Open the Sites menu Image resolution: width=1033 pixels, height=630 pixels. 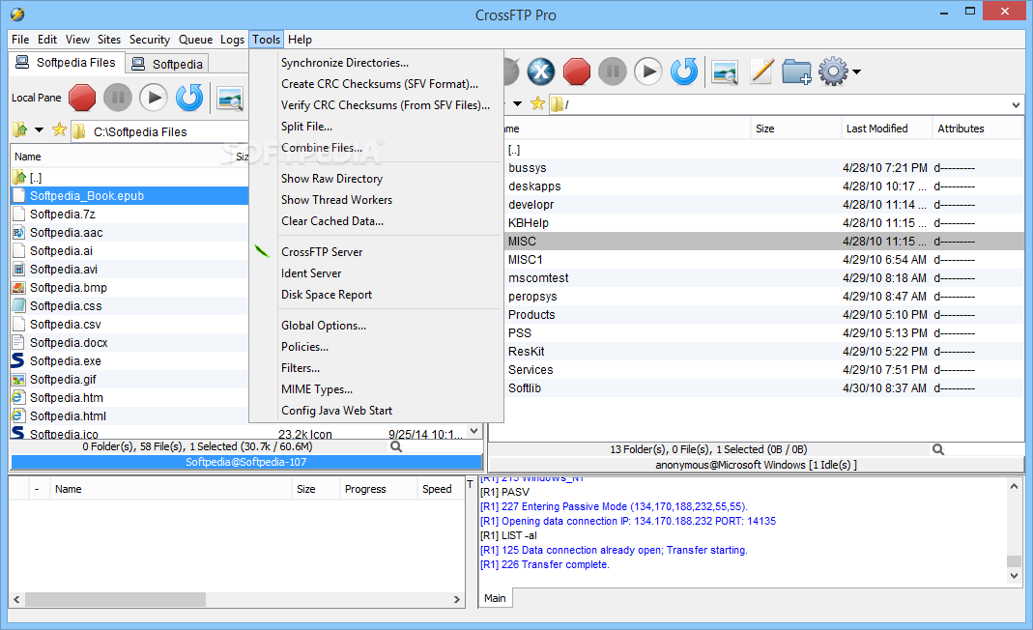[x=108, y=40]
